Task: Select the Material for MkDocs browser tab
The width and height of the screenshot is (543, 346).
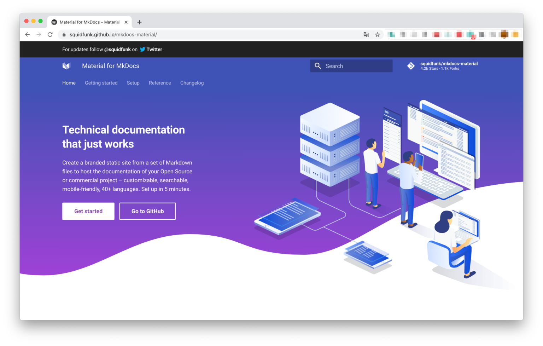Action: pyautogui.click(x=88, y=22)
